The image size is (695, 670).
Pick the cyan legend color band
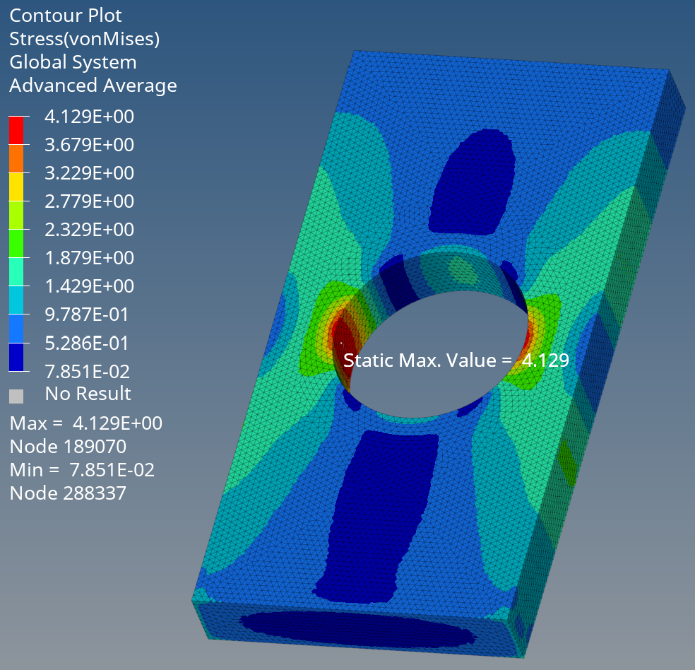16,300
